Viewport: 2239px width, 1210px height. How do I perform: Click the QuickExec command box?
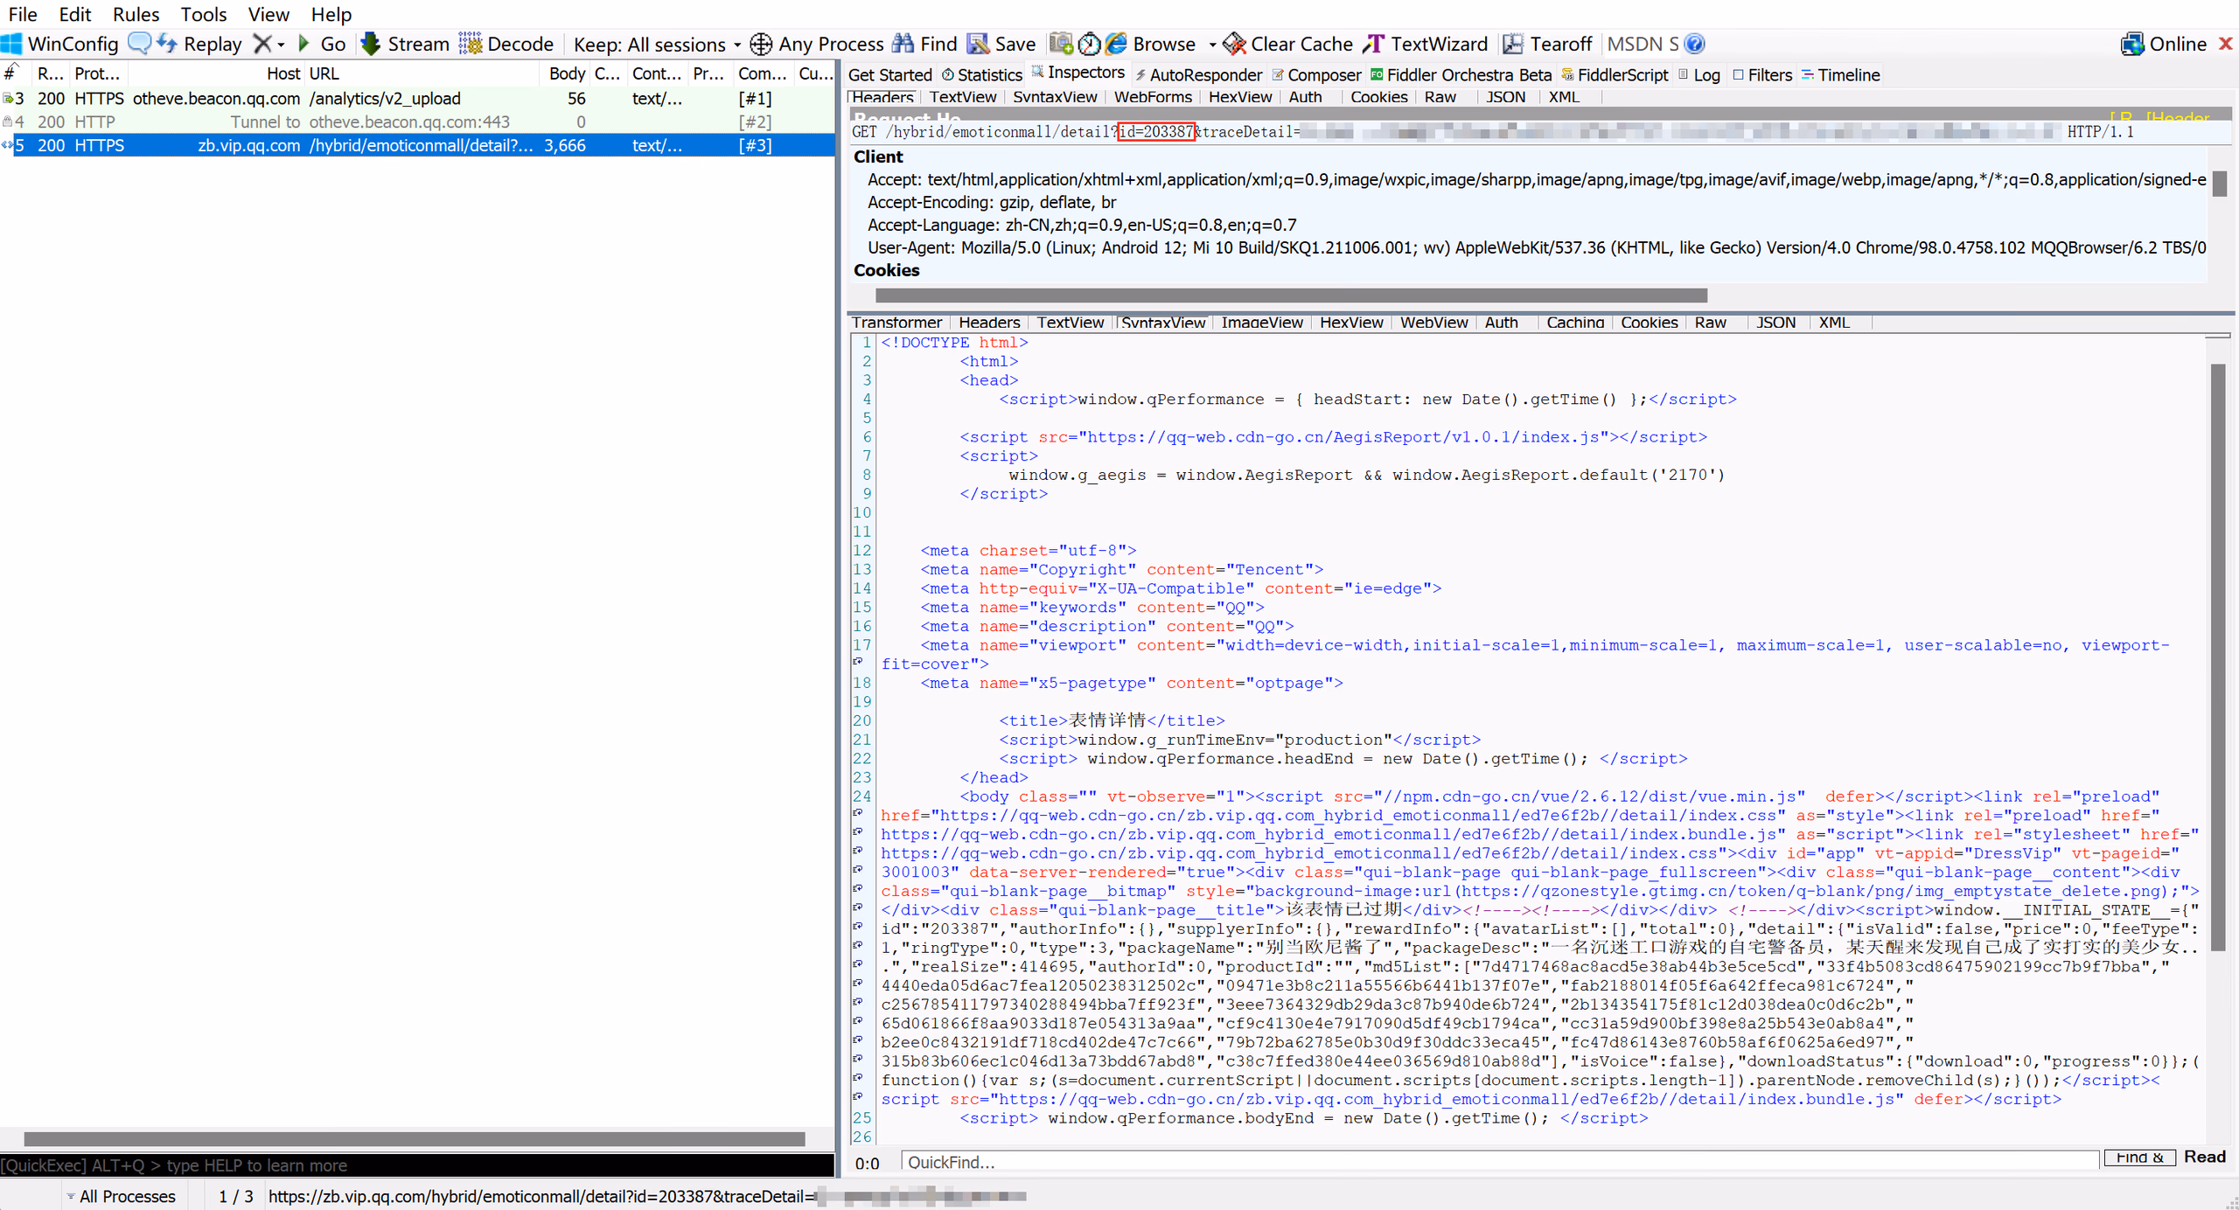tap(417, 1165)
